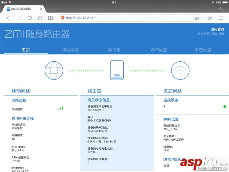
Task: Open the 系统设置 tab
Action: tap(204, 50)
